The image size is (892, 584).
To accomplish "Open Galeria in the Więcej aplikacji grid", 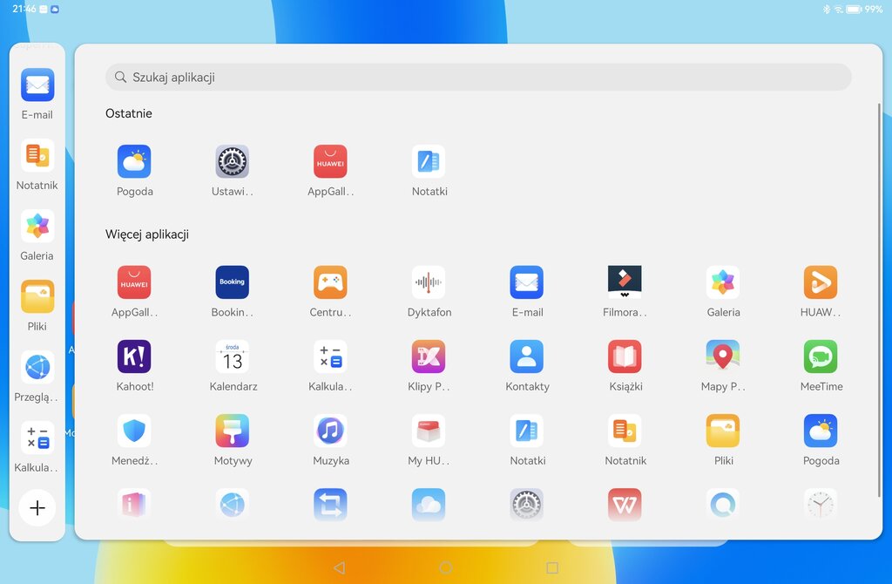I will [x=723, y=282].
